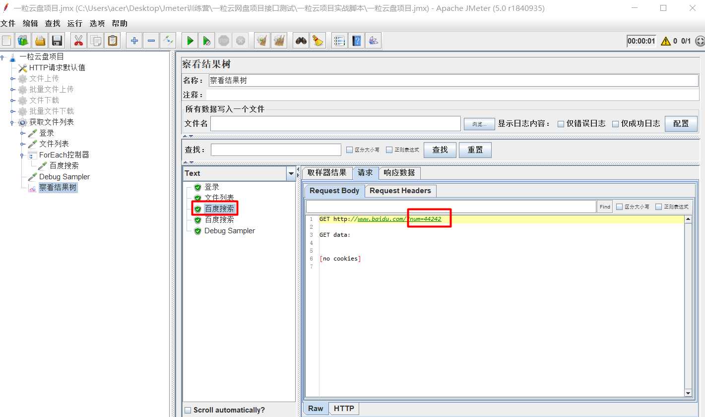Click the Copy icon in toolbar
705x417 pixels.
point(96,41)
